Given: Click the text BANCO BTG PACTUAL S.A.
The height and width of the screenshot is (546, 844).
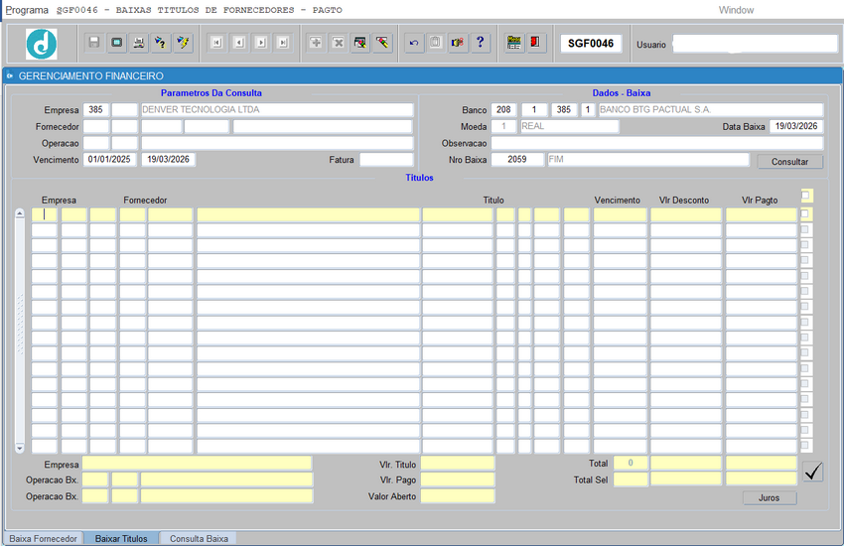Looking at the screenshot, I should (655, 110).
